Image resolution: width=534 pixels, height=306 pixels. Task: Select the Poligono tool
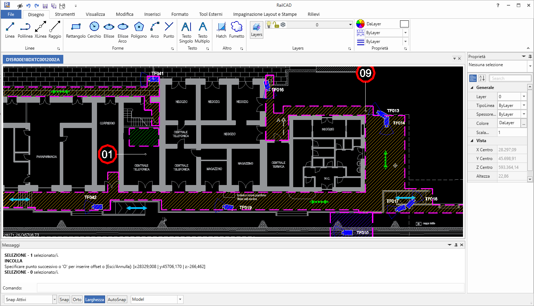tap(139, 30)
